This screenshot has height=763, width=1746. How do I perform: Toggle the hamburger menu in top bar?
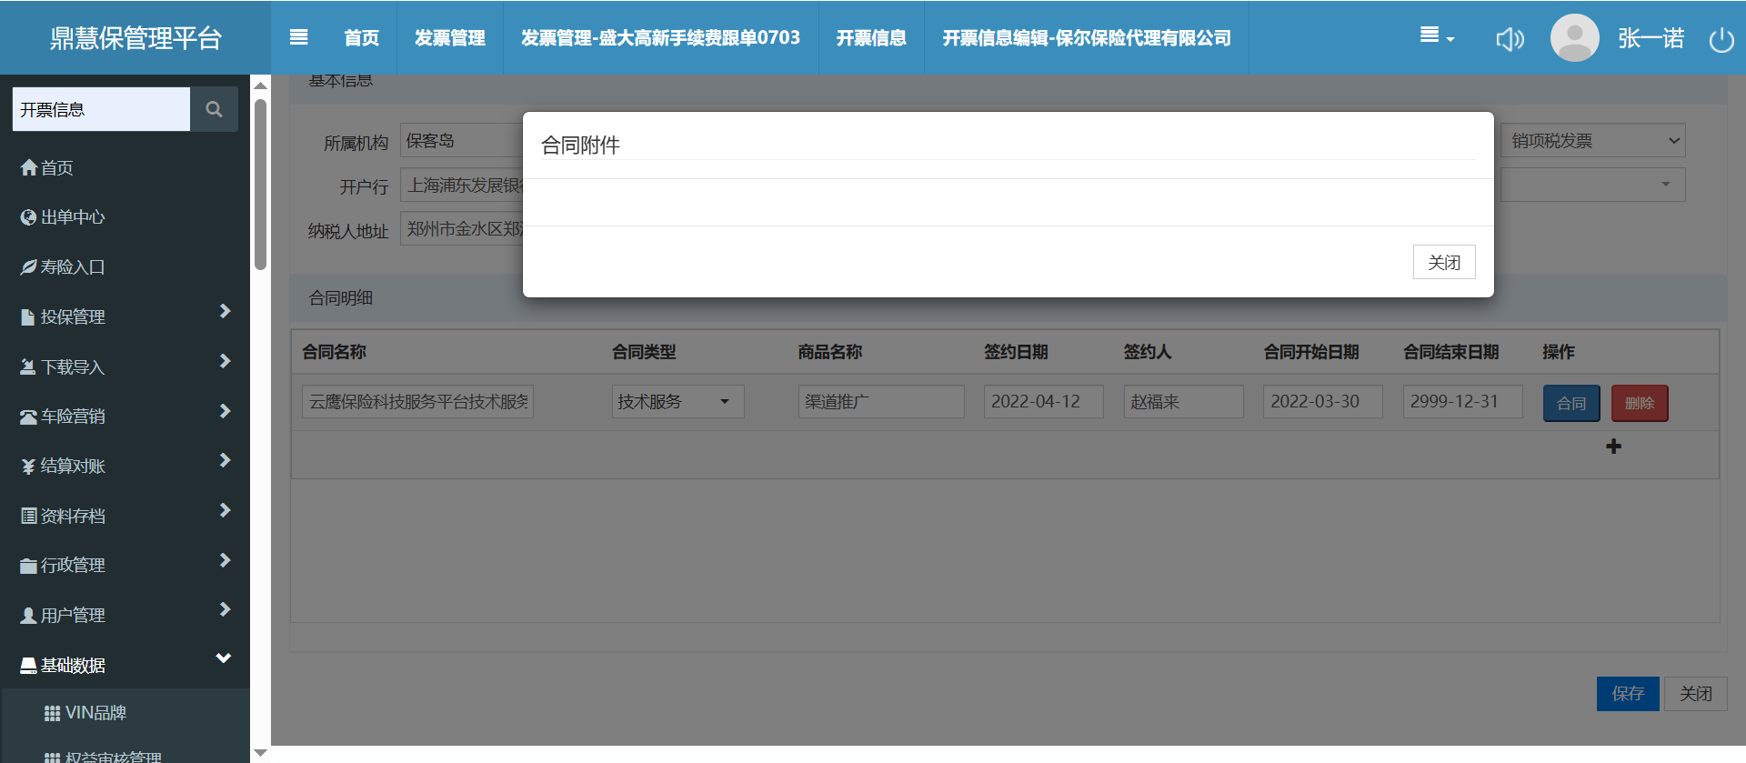pos(298,37)
